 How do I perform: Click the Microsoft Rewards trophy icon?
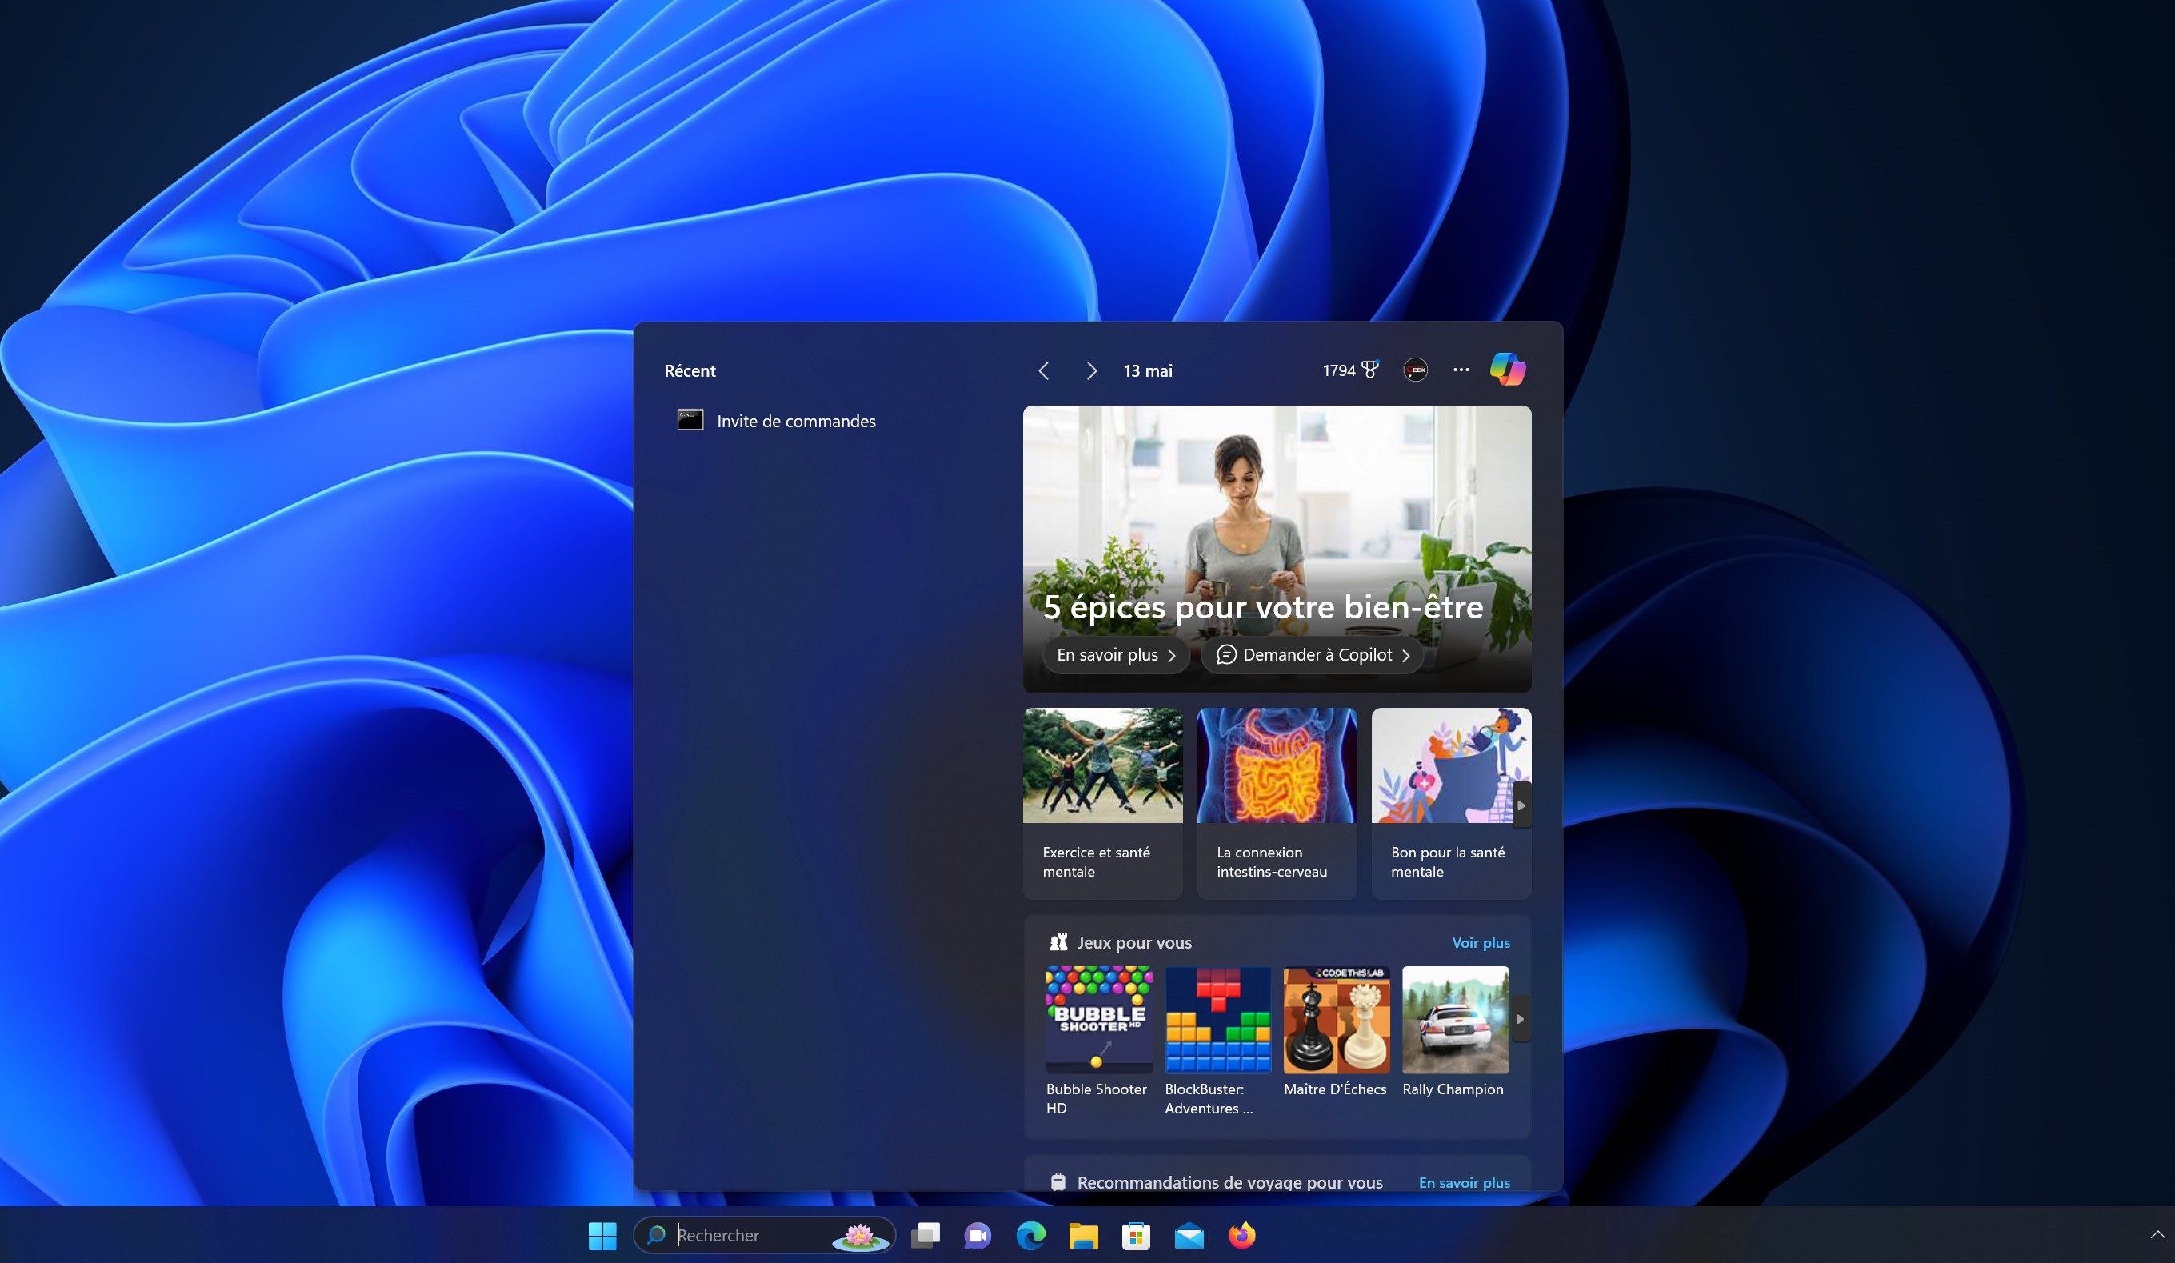tap(1369, 370)
